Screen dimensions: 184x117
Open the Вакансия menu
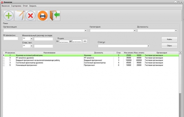pos(6,6)
